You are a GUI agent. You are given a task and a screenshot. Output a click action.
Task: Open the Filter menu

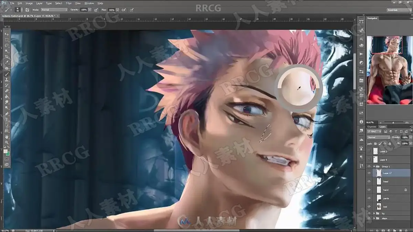[69, 3]
